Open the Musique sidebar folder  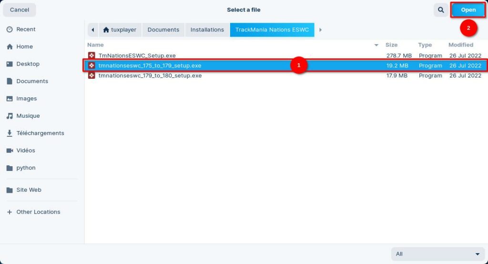[x=28, y=116]
